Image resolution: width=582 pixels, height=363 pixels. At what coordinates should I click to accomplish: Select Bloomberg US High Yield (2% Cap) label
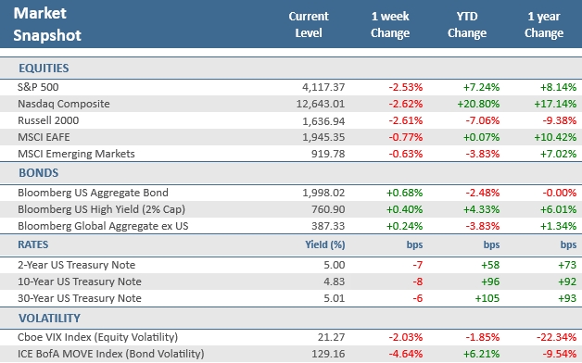(101, 209)
